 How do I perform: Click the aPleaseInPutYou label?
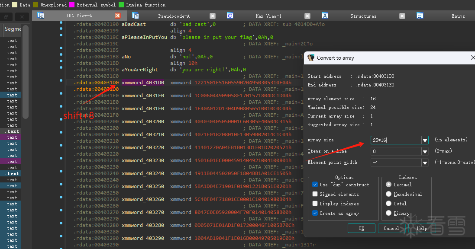(145, 37)
